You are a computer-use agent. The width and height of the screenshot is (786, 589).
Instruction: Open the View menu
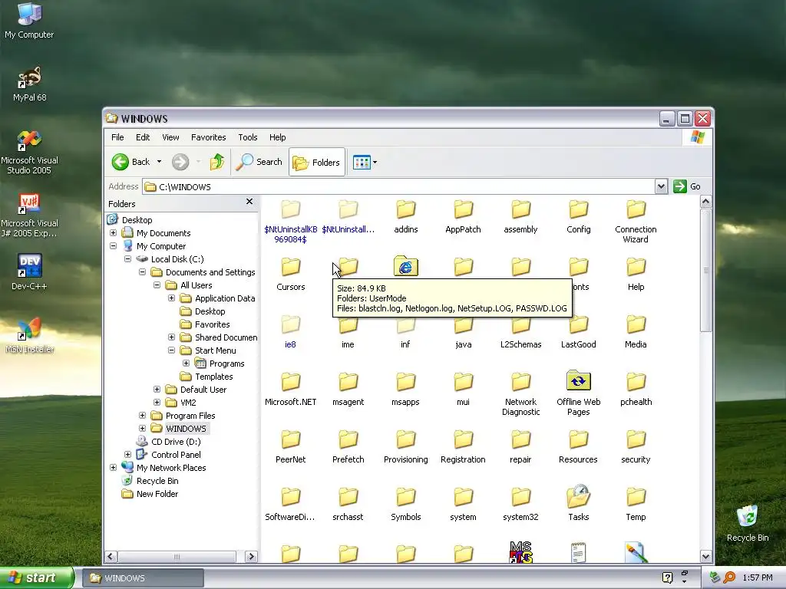coord(170,137)
